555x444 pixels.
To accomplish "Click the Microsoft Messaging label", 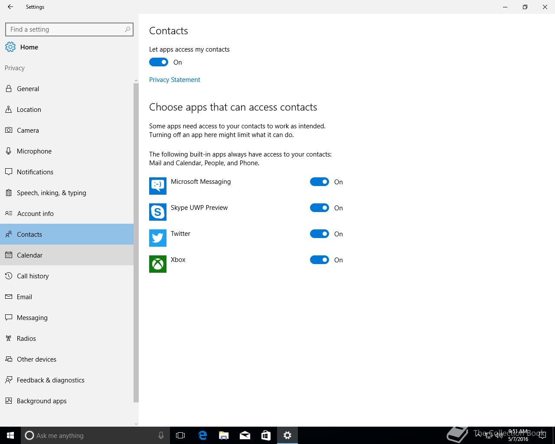I will (x=201, y=182).
